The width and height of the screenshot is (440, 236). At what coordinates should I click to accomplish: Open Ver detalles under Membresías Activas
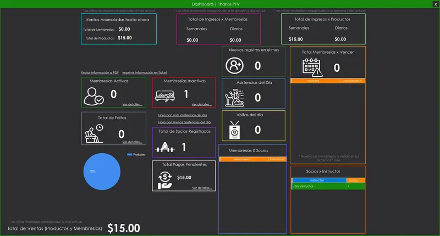132,104
